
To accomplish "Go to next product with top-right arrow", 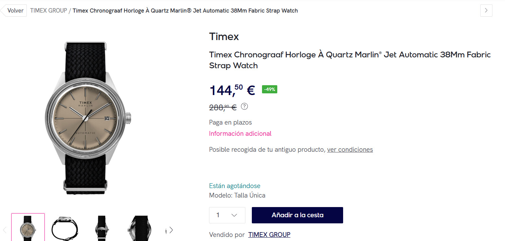I will pyautogui.click(x=486, y=11).
